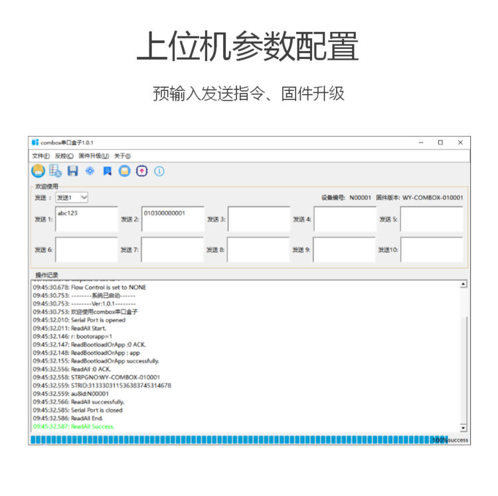498x496 pixels.
Task: Click the 发送 1 field containing abc123
Action: coord(86,219)
